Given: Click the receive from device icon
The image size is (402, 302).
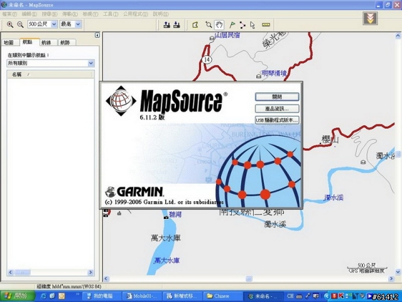Looking at the screenshot, I should (x=177, y=25).
